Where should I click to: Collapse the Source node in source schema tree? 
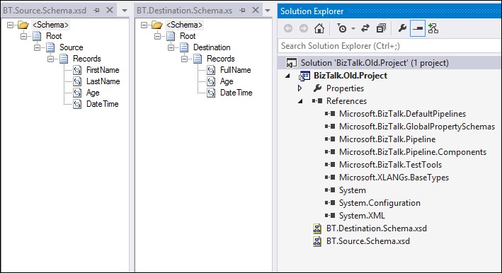[x=37, y=47]
